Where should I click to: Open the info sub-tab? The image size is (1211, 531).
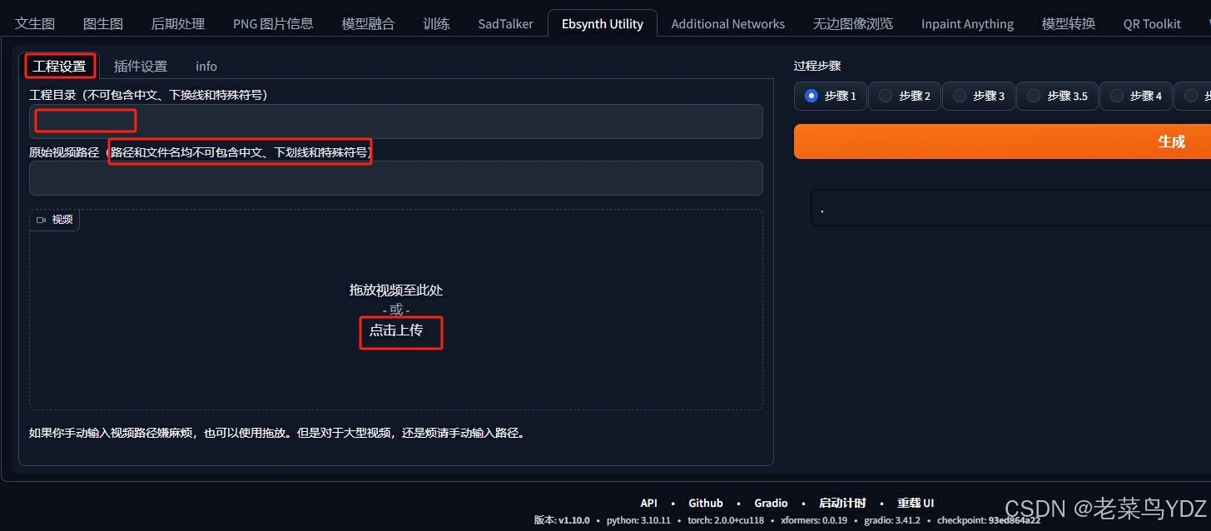[x=206, y=66]
